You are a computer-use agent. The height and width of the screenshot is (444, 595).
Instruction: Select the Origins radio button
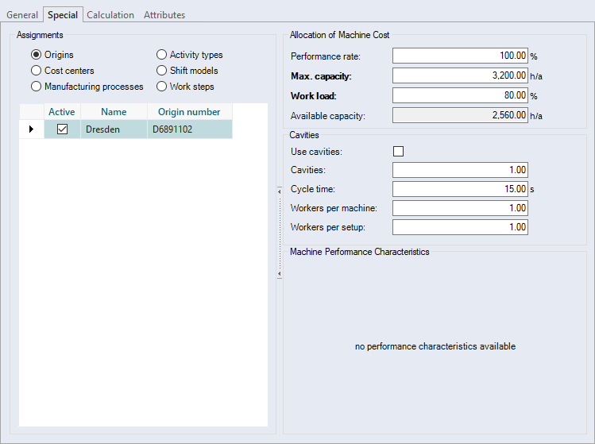[x=37, y=55]
